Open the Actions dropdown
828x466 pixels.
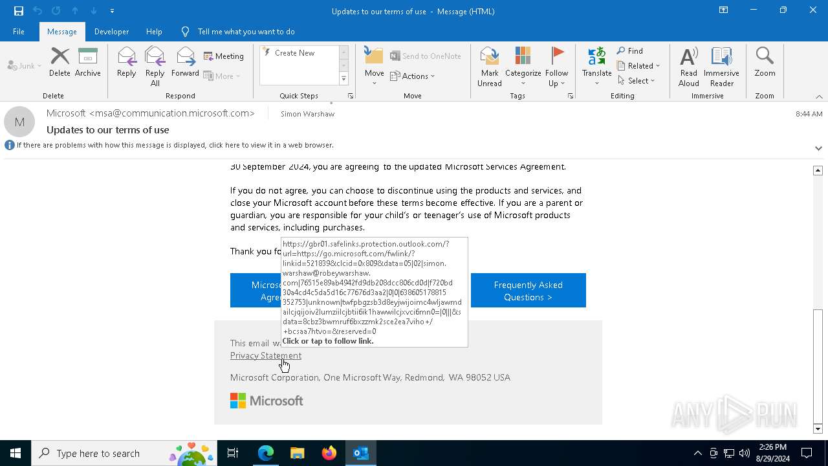pyautogui.click(x=413, y=76)
